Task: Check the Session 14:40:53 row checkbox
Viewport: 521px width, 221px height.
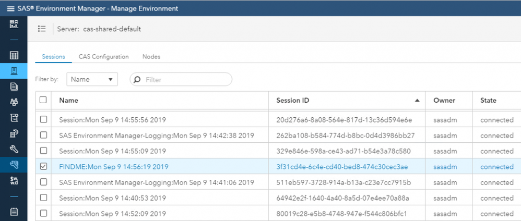Action: (43, 198)
